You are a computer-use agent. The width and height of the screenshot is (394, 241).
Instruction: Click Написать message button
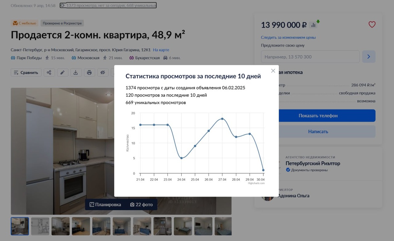318,132
